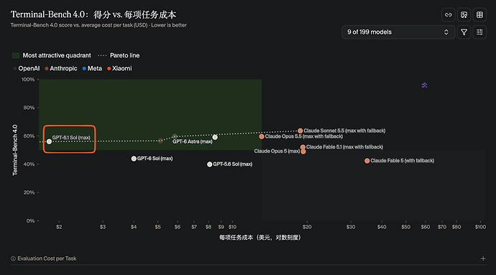Click the $2 x-axis tick label
Image resolution: width=496 pixels, height=275 pixels.
coord(59,227)
